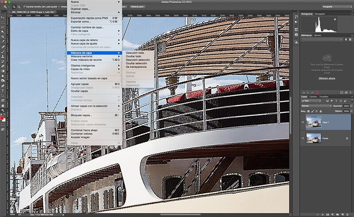Select the Pen tool
Viewport: 354px width, 217px height.
click(x=3, y=86)
